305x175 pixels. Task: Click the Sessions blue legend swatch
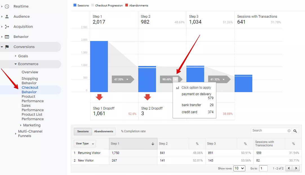click(75, 5)
